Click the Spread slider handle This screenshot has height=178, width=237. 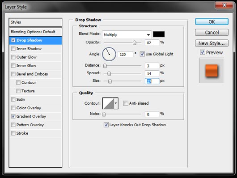[x=109, y=73]
